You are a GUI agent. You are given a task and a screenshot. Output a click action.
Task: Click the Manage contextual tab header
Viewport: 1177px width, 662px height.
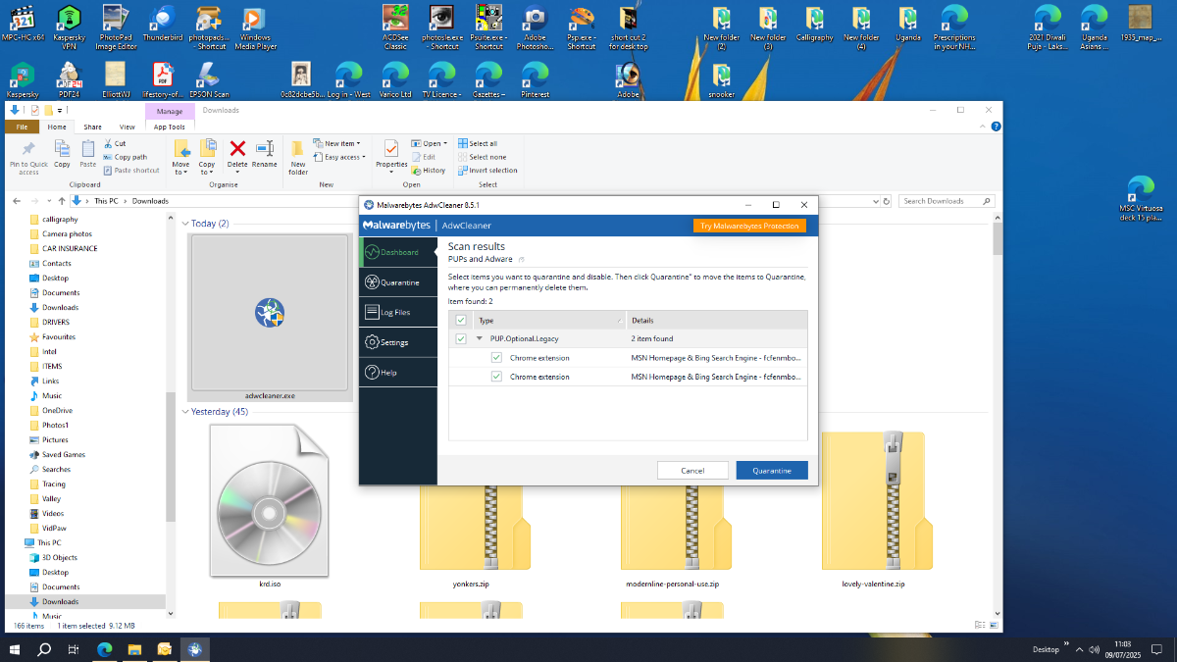point(170,111)
